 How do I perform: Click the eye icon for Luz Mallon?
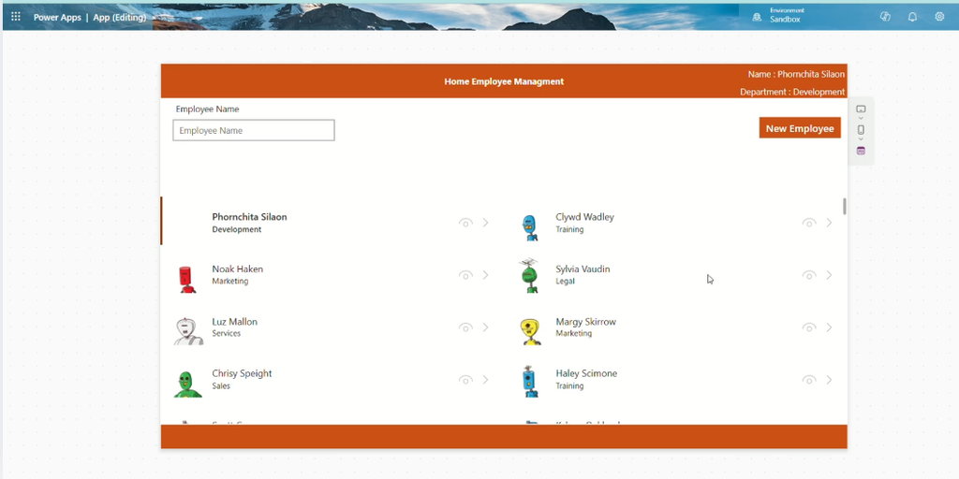pyautogui.click(x=465, y=327)
